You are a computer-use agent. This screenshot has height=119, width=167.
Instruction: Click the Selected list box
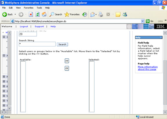tap(92, 86)
